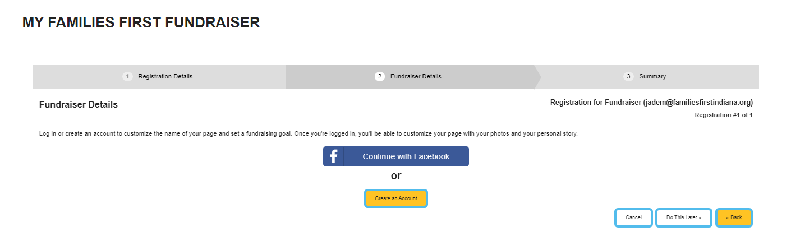Click the log in instructions paragraph
The height and width of the screenshot is (250, 791).
(309, 135)
